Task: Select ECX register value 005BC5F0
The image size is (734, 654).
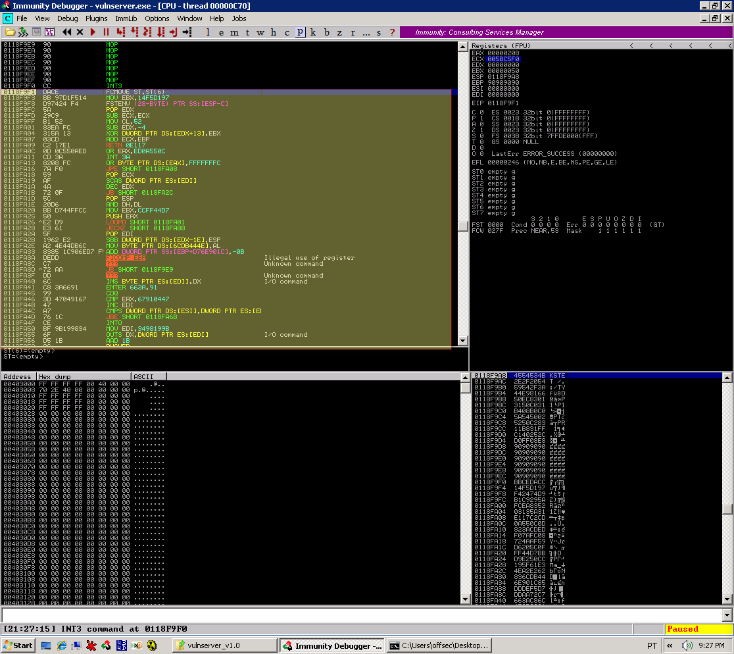Action: (503, 59)
